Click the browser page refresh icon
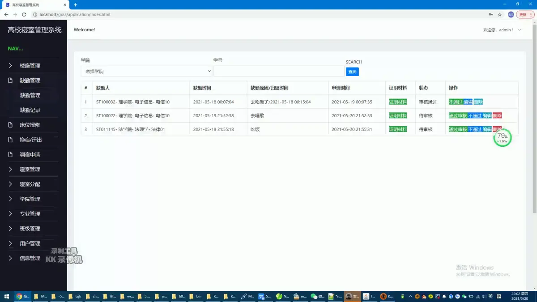 (24, 14)
